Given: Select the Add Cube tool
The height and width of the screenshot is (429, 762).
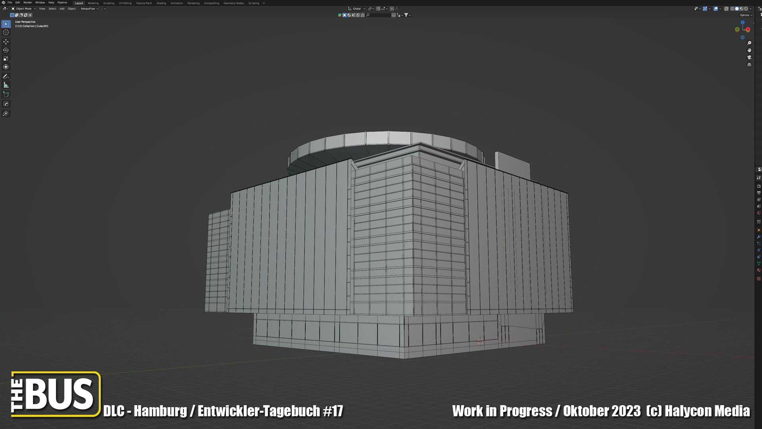Looking at the screenshot, I should (x=6, y=95).
